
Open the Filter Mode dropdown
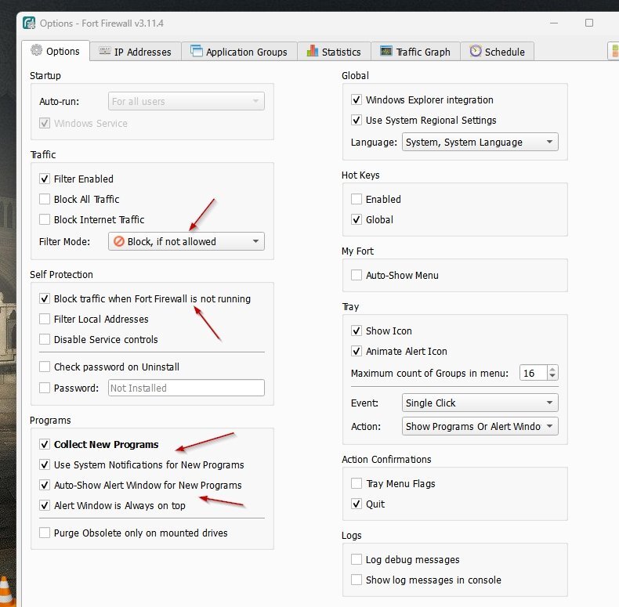(x=186, y=241)
